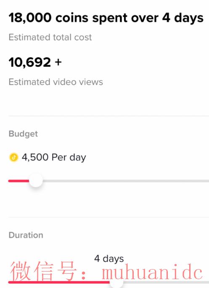
Task: Click the 10,692 + views figure
Action: coord(35,62)
